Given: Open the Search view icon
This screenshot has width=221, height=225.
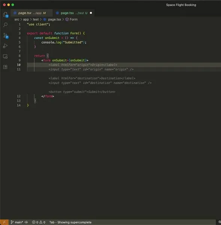Looking at the screenshot, I should click(5, 25).
